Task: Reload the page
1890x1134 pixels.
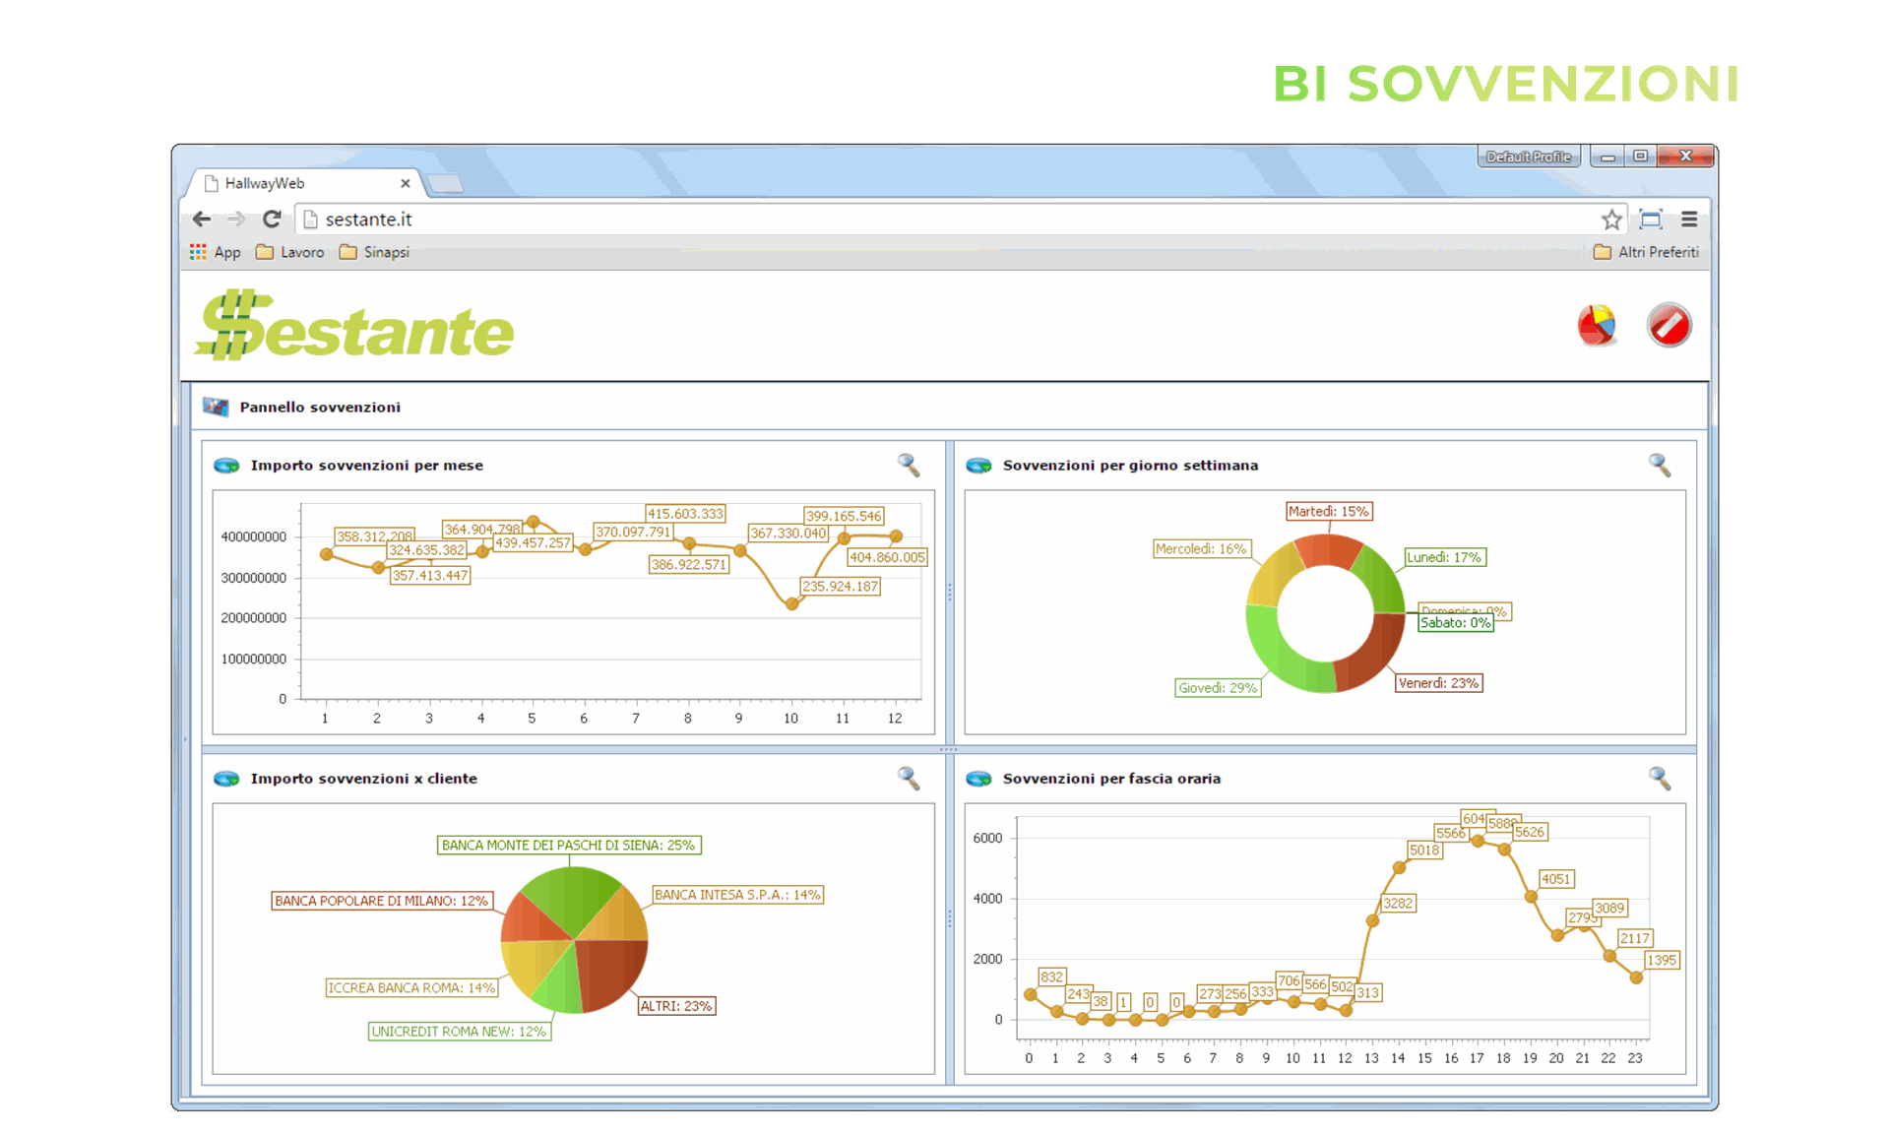Action: tap(272, 219)
